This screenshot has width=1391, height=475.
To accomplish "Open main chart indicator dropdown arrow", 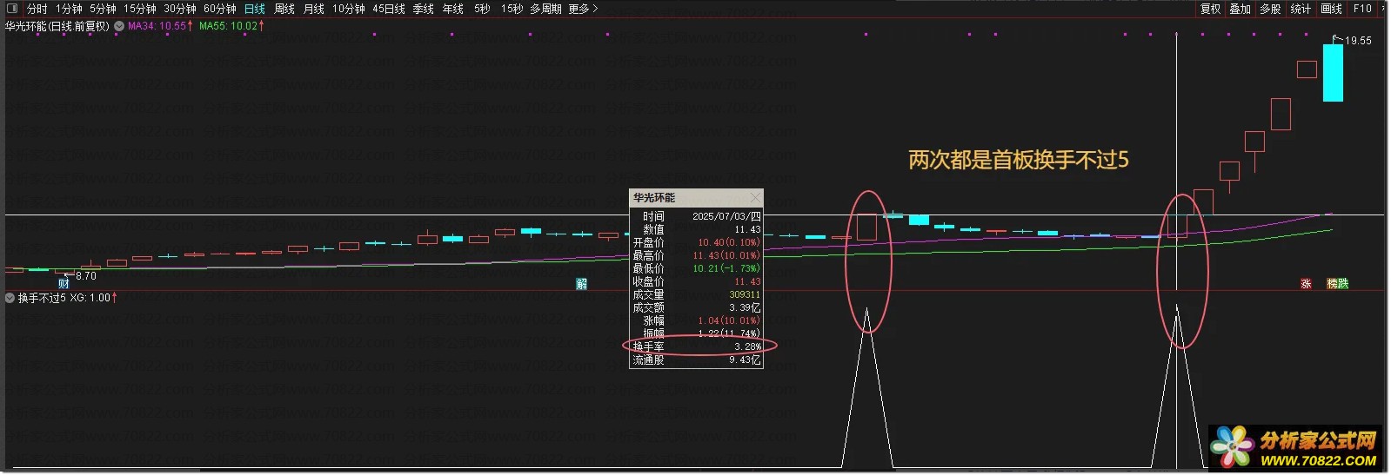I will [x=119, y=26].
